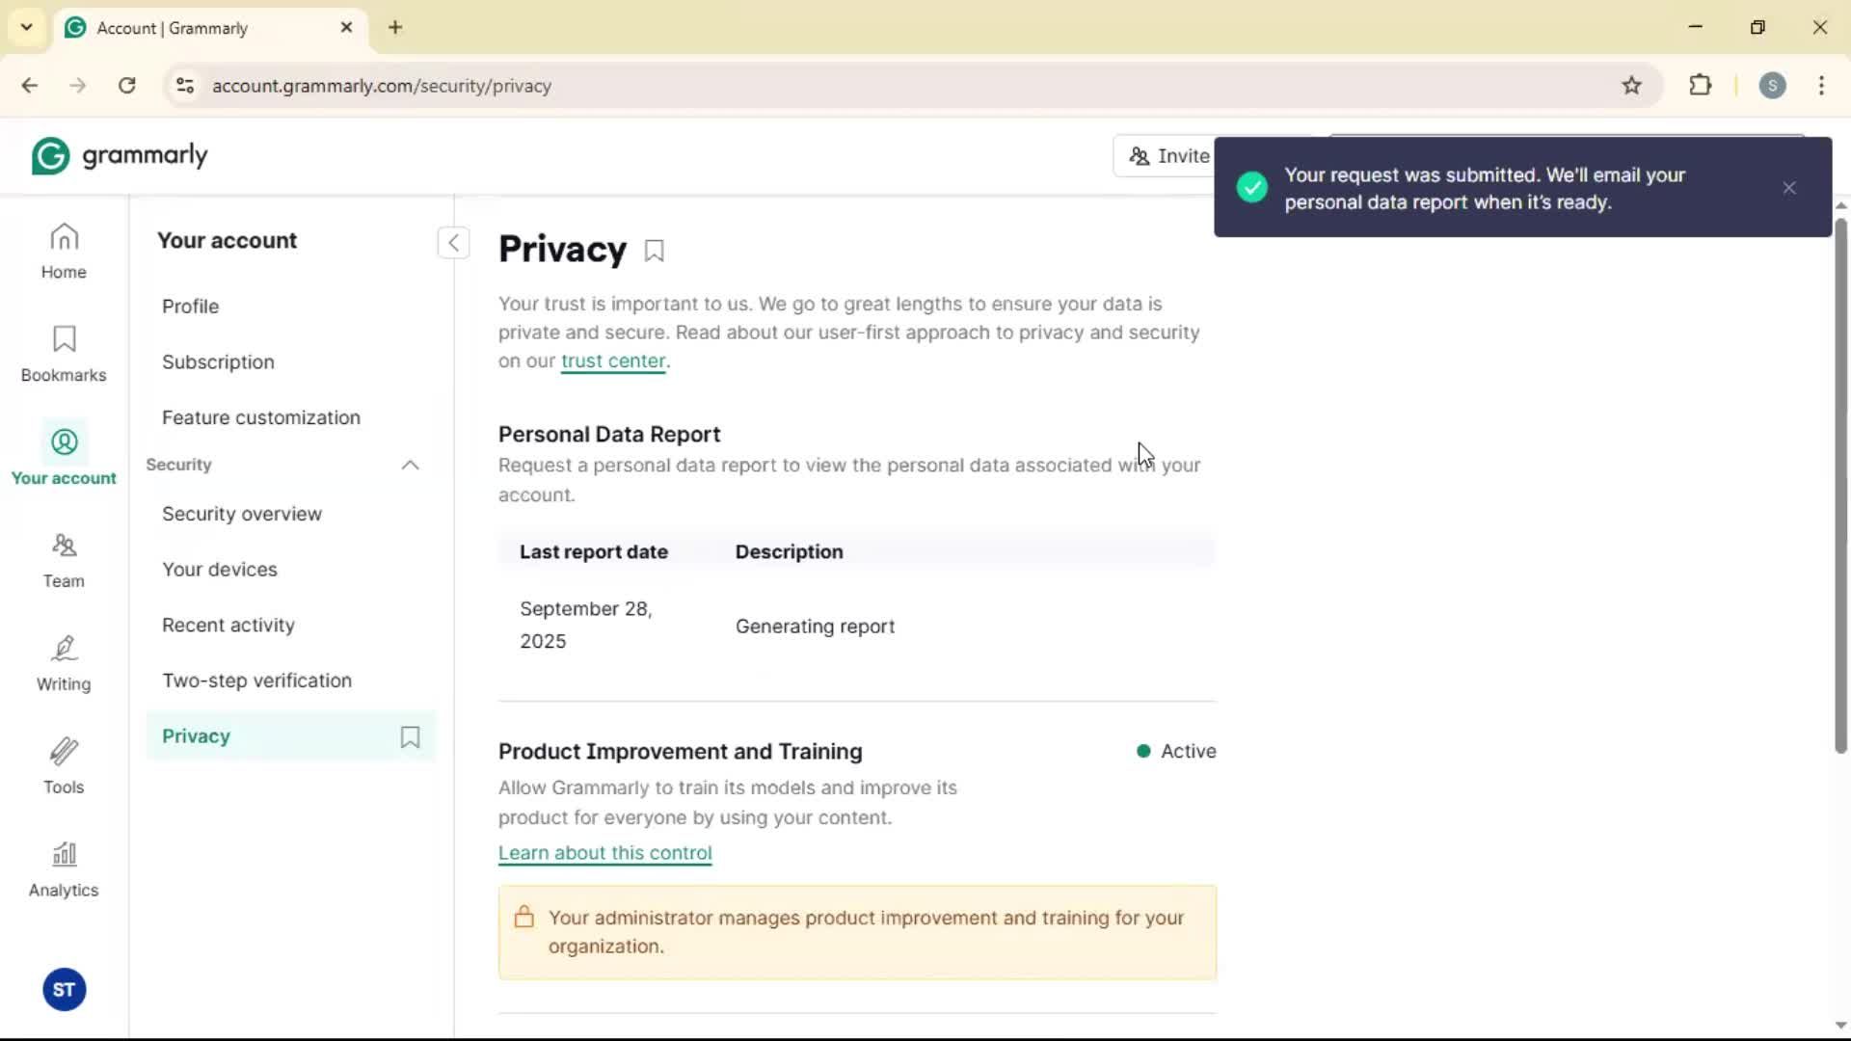
Task: Select Two-step verification menu item
Action: coord(256,681)
